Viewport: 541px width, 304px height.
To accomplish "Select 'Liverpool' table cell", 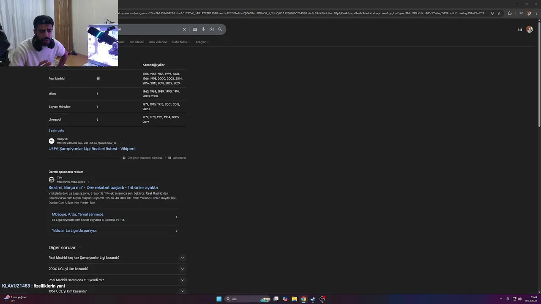I will click(x=55, y=119).
